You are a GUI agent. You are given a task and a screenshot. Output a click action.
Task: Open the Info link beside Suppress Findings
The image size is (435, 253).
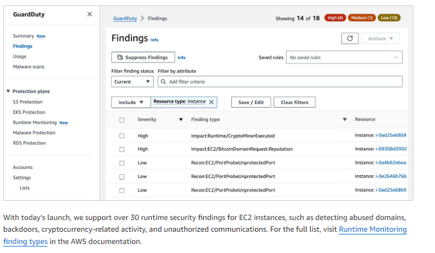point(182,58)
